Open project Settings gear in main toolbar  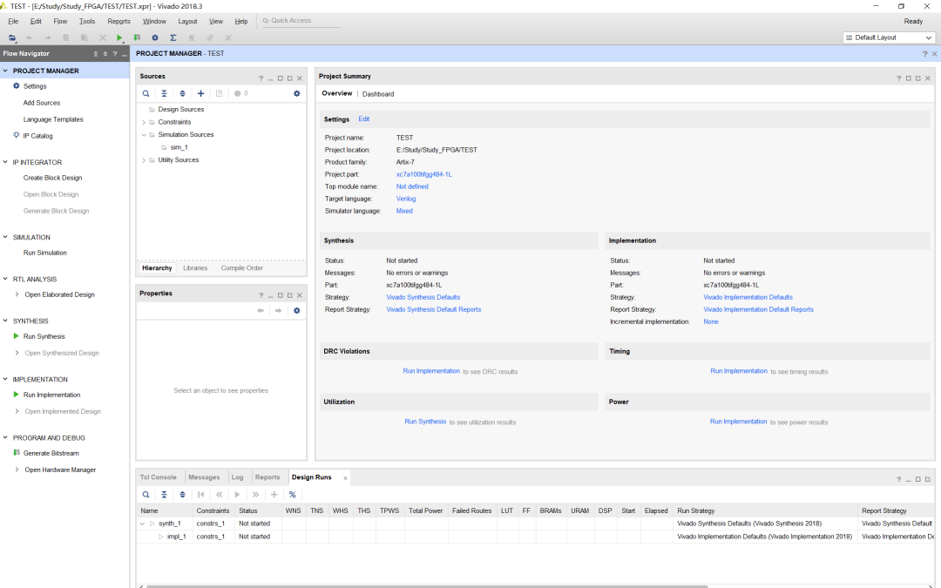(155, 37)
